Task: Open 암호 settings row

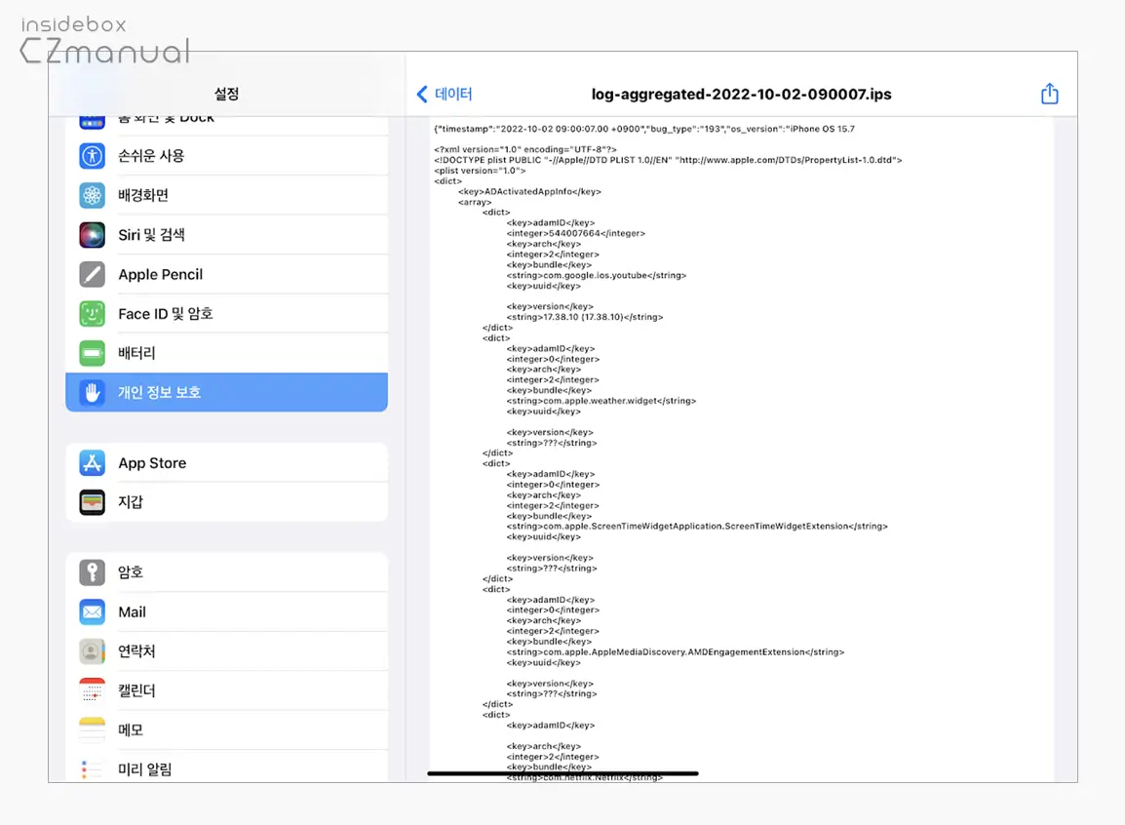Action: pyautogui.click(x=227, y=572)
